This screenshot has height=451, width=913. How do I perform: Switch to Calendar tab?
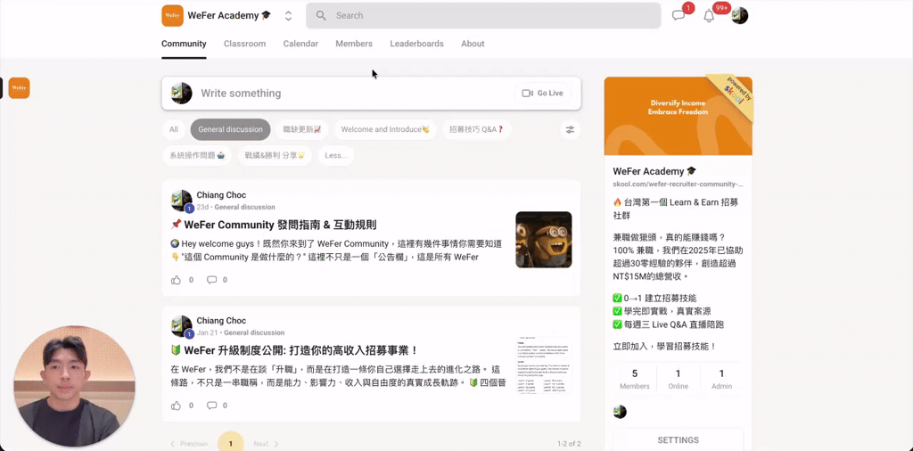point(300,44)
